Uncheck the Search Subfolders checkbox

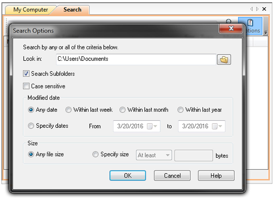pos(26,74)
